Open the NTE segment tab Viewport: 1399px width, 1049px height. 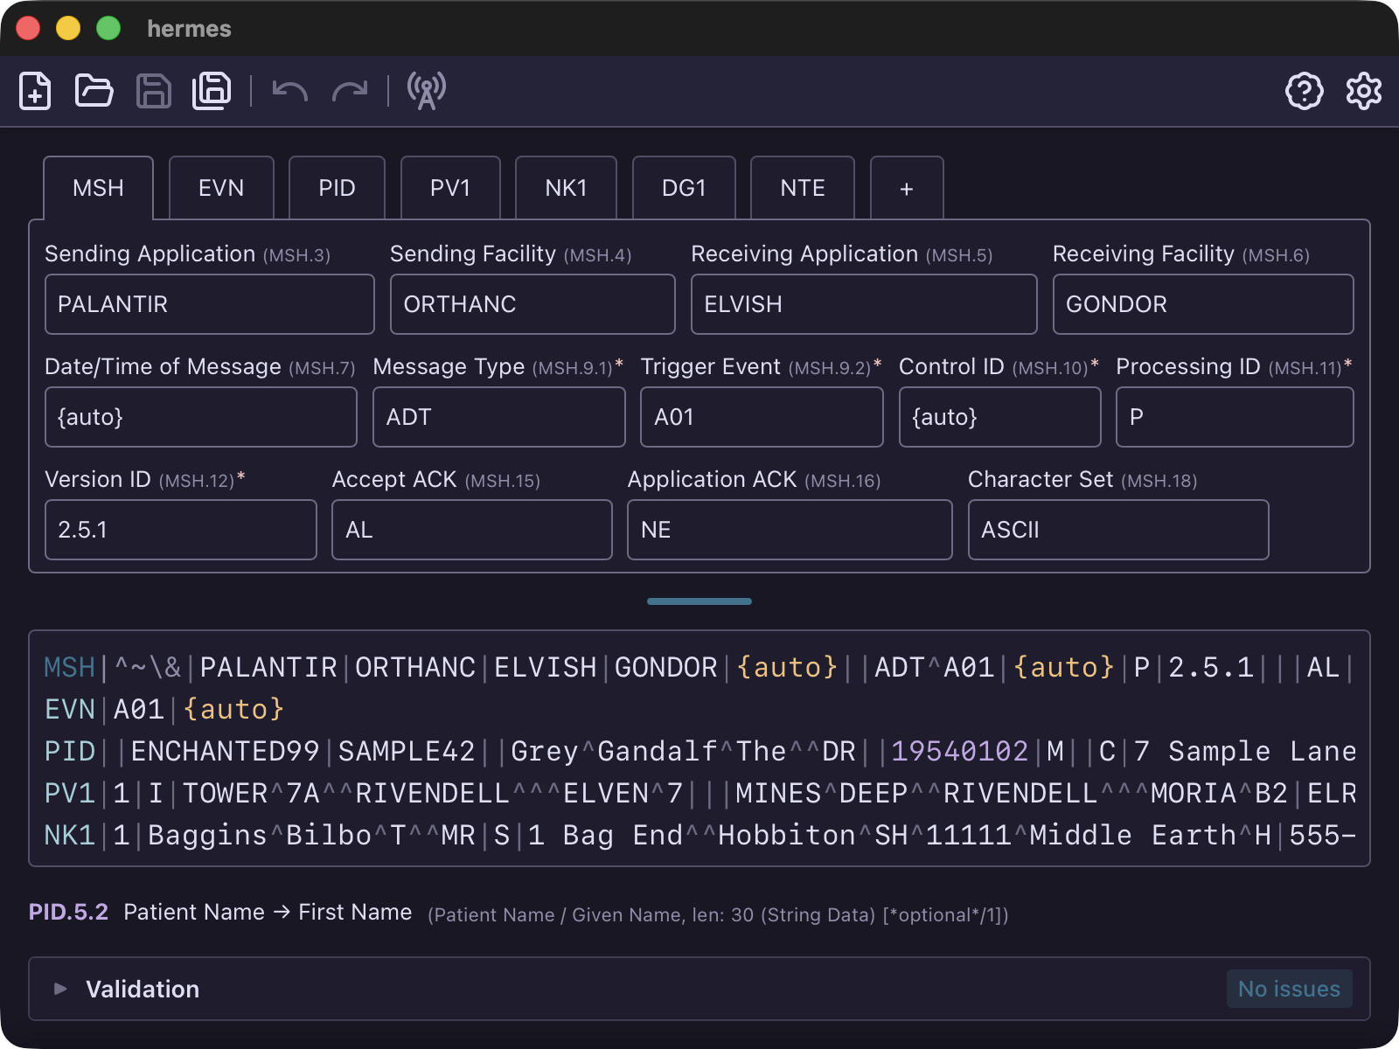point(802,187)
